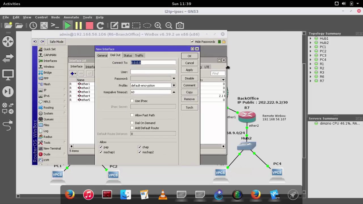This screenshot has height=204, width=363.
Task: Browse routers in the device sidebar
Action: point(8,41)
